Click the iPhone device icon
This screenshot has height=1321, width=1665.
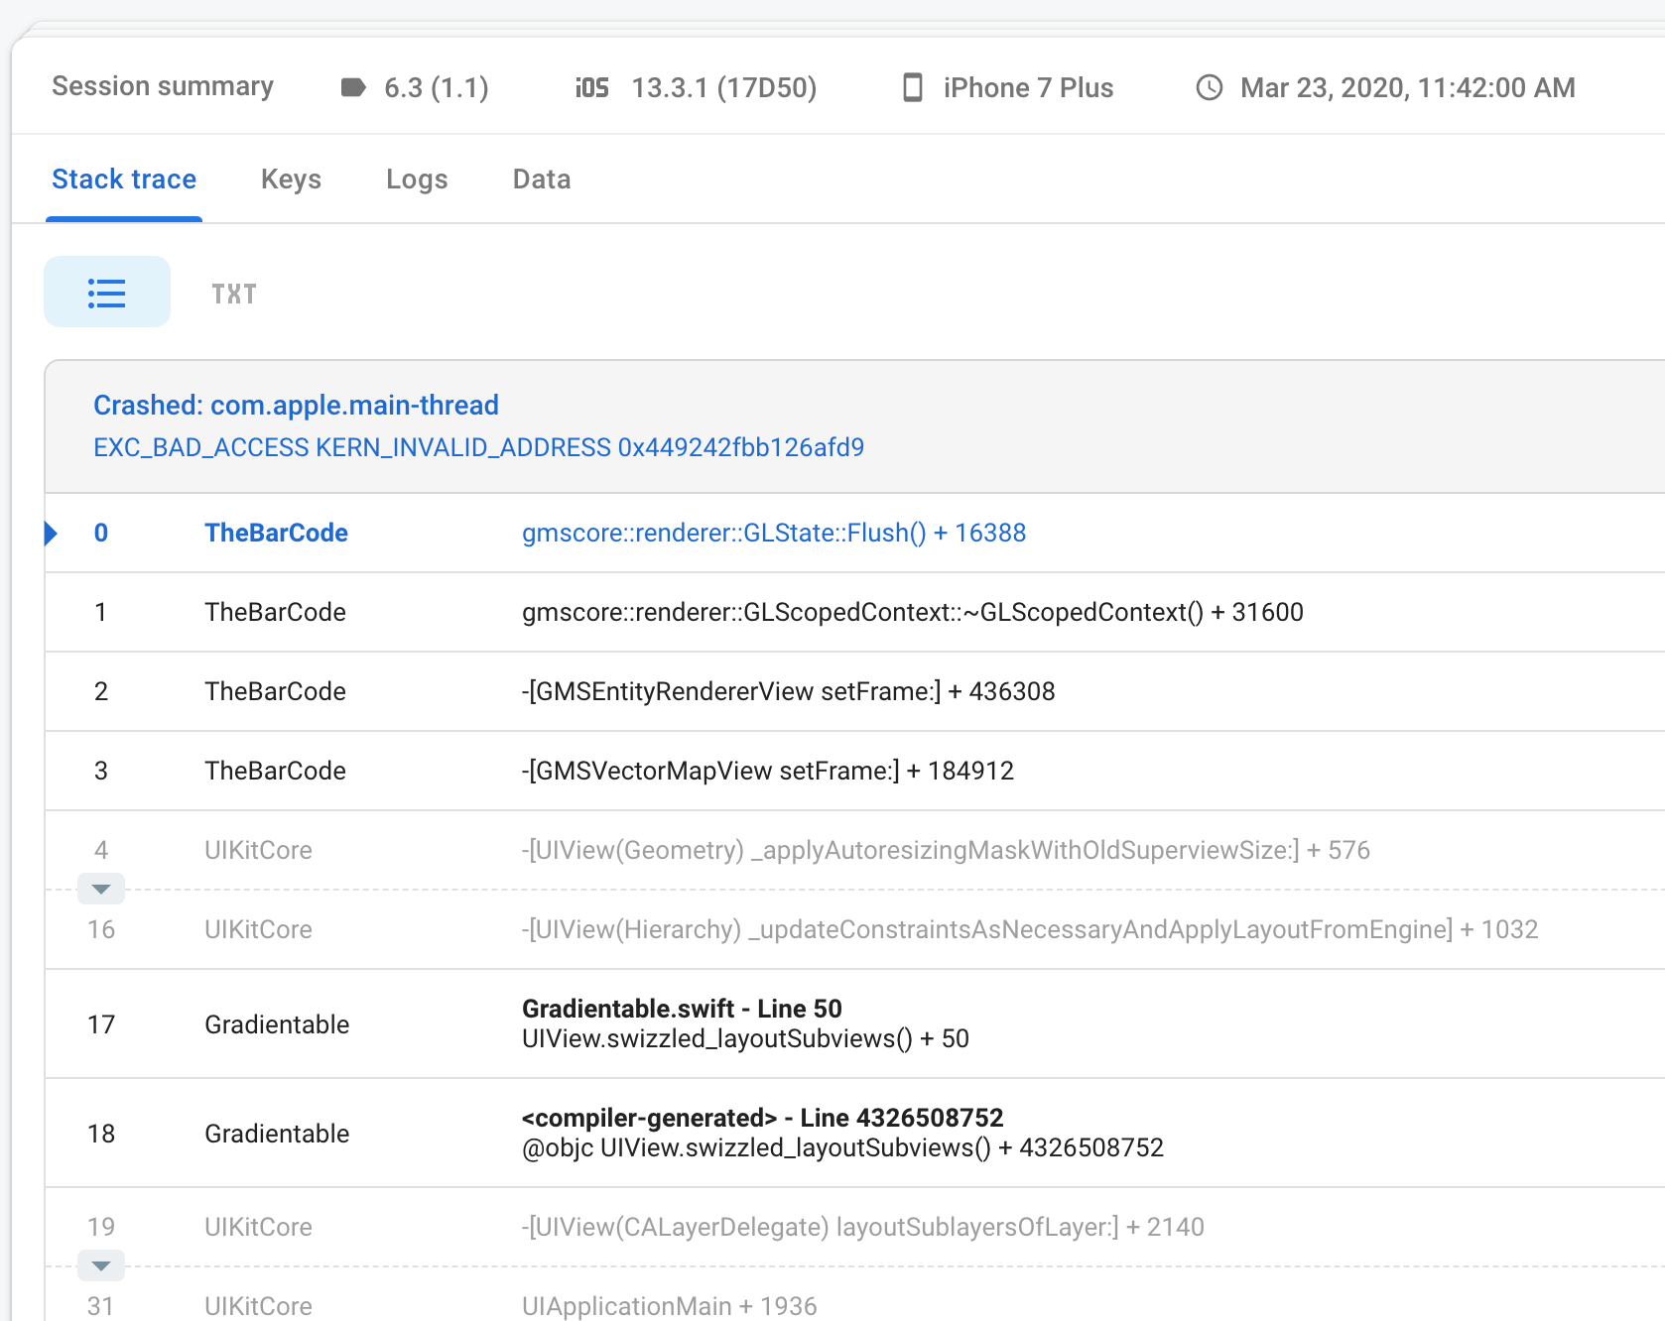click(x=912, y=87)
